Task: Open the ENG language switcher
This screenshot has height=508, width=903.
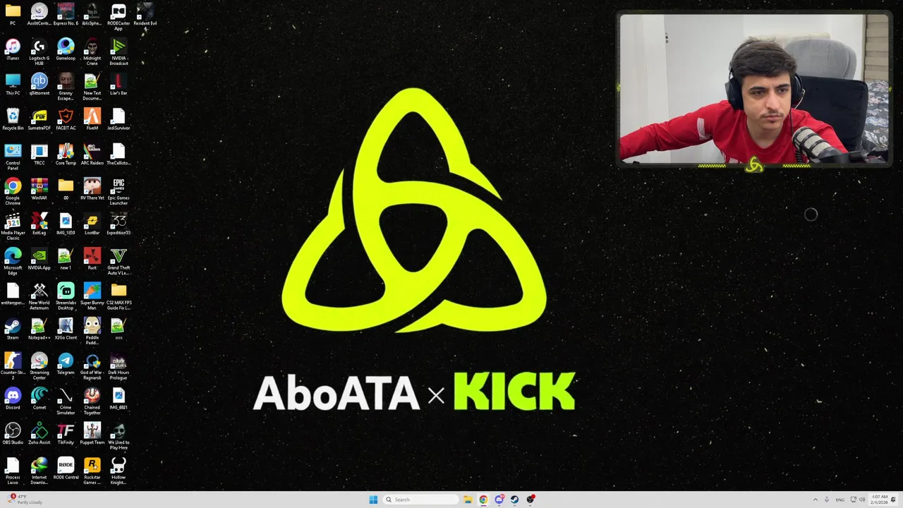Action: (840, 500)
